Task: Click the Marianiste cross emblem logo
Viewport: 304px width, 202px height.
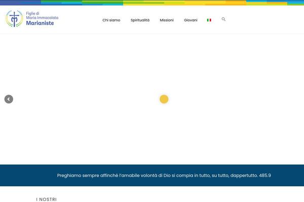Action: click(x=14, y=19)
